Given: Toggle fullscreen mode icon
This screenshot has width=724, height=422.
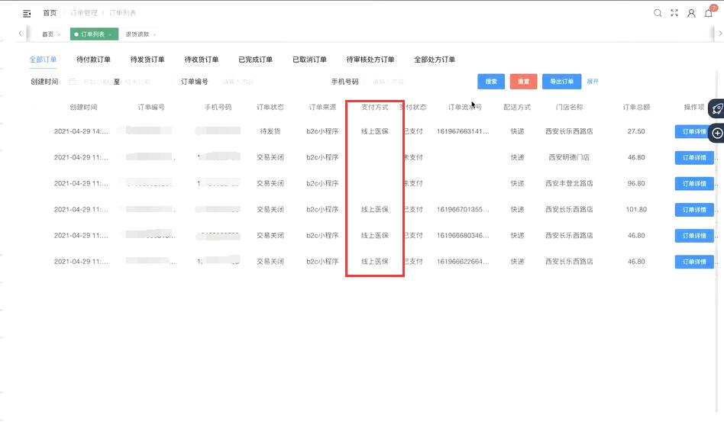Looking at the screenshot, I should (674, 13).
